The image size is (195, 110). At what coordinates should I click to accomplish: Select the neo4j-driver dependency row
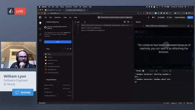pyautogui.click(x=58, y=92)
